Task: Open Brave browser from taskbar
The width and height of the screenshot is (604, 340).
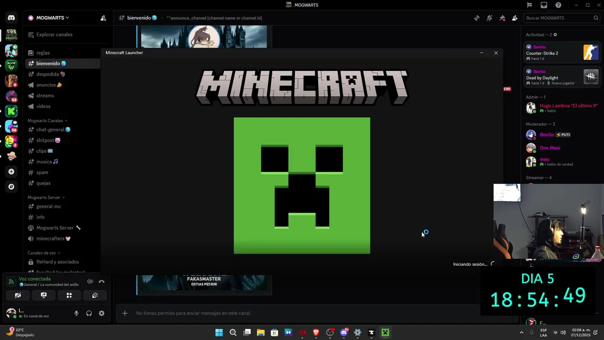Action: pyautogui.click(x=316, y=332)
